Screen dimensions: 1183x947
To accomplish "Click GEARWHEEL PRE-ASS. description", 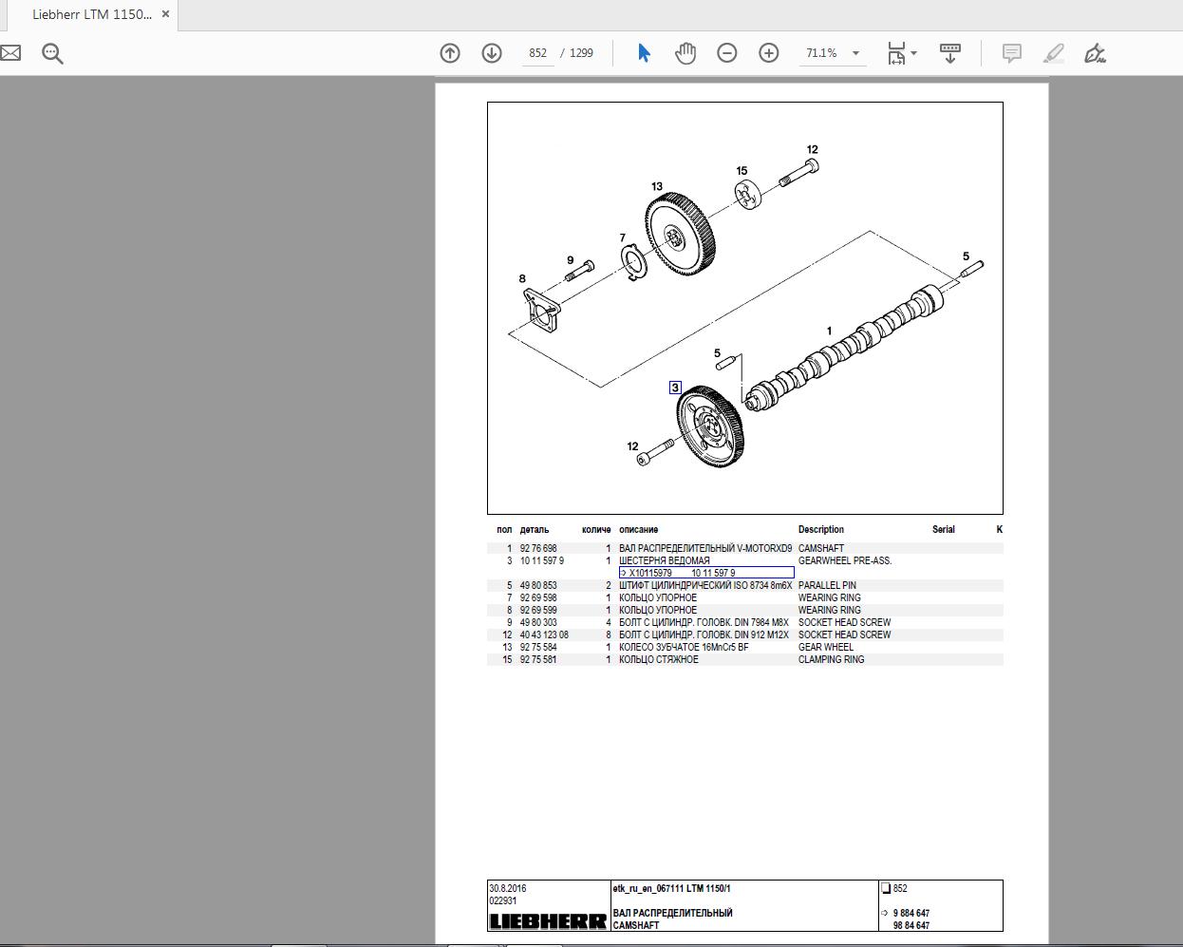I will point(845,560).
